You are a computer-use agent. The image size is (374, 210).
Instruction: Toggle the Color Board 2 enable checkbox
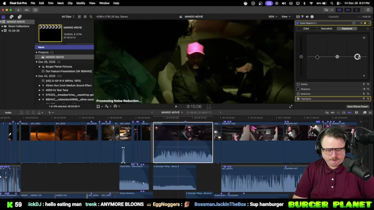[297, 23]
